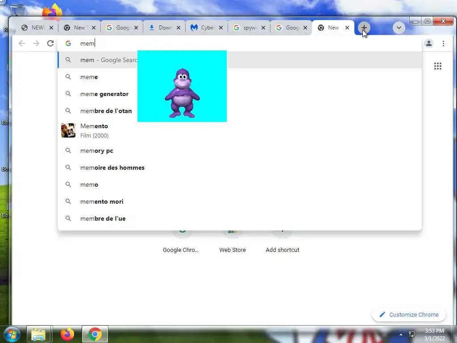Click the purple gorilla BonziBuddy character

[182, 93]
